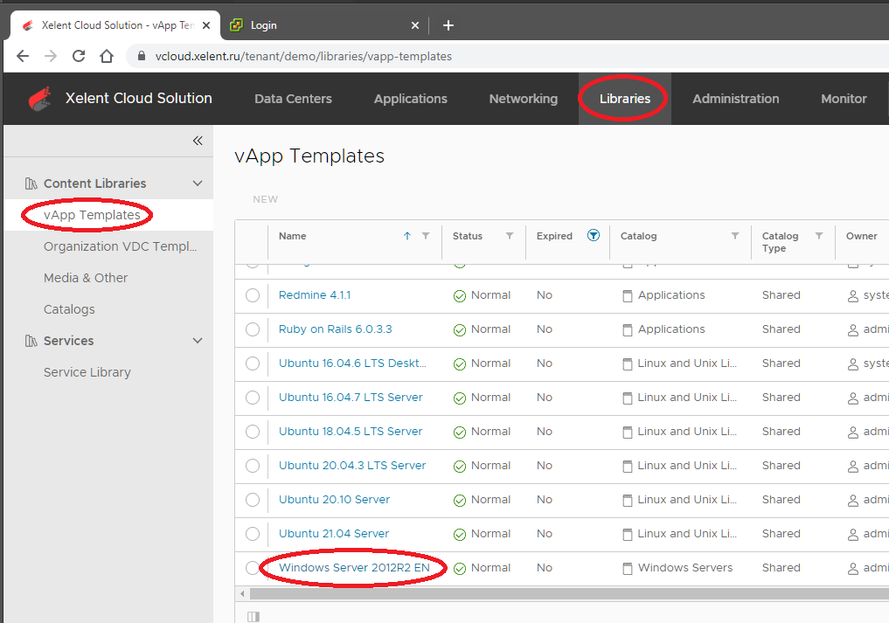889x623 pixels.
Task: Open the Ubuntu 21.04 Server link
Action: (334, 533)
